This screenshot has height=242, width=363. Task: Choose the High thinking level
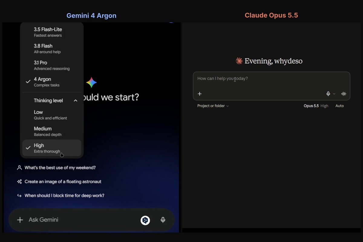tap(52, 148)
